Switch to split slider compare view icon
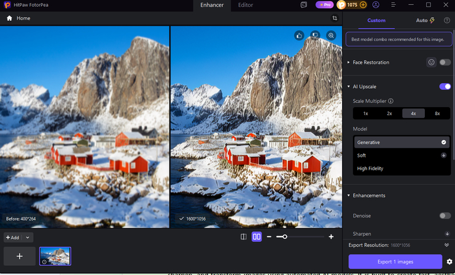This screenshot has height=275, width=455. (243, 237)
